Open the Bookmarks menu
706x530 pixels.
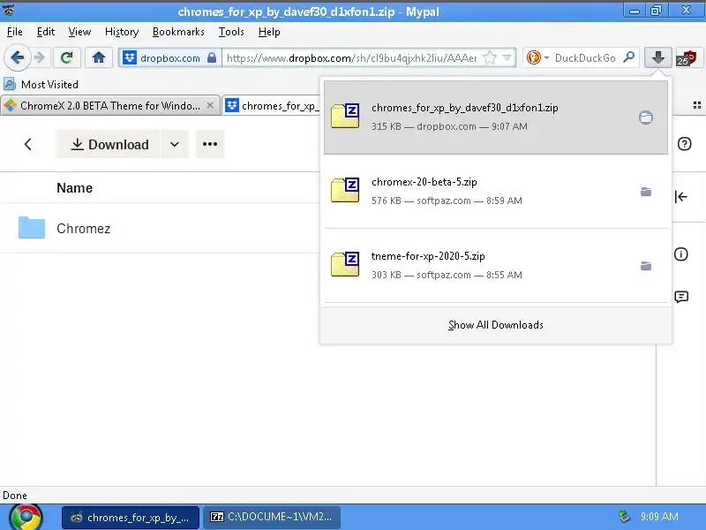178,32
